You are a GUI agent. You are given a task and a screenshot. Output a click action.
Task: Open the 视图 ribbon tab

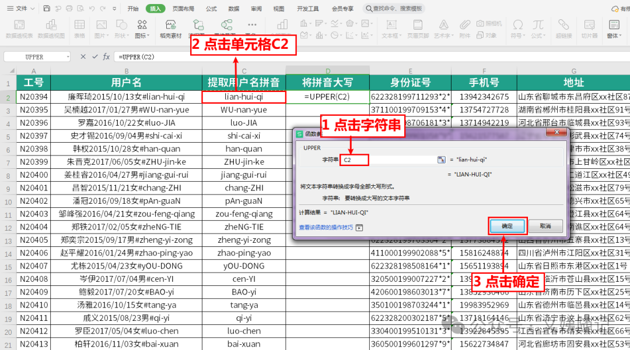(x=278, y=8)
